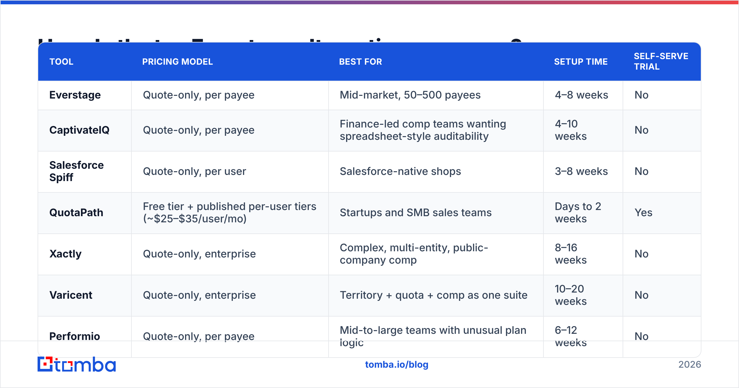
Task: Select the Everstage tool name
Action: tap(75, 95)
